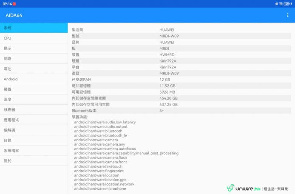Select the 系統 sidebar category
The width and height of the screenshot is (295, 194).
click(x=34, y=28)
